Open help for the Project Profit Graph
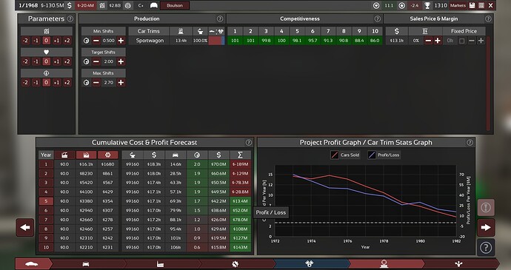The height and width of the screenshot is (270, 511). (470, 142)
